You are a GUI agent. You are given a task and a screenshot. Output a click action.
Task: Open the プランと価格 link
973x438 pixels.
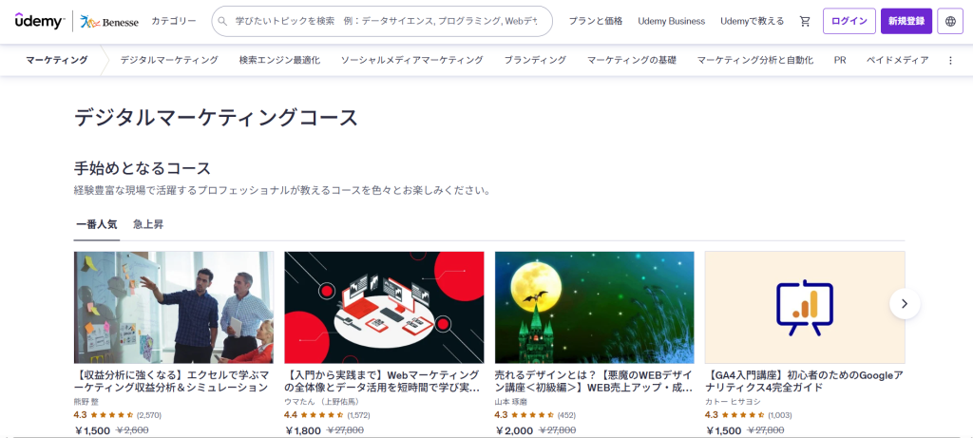pyautogui.click(x=596, y=21)
